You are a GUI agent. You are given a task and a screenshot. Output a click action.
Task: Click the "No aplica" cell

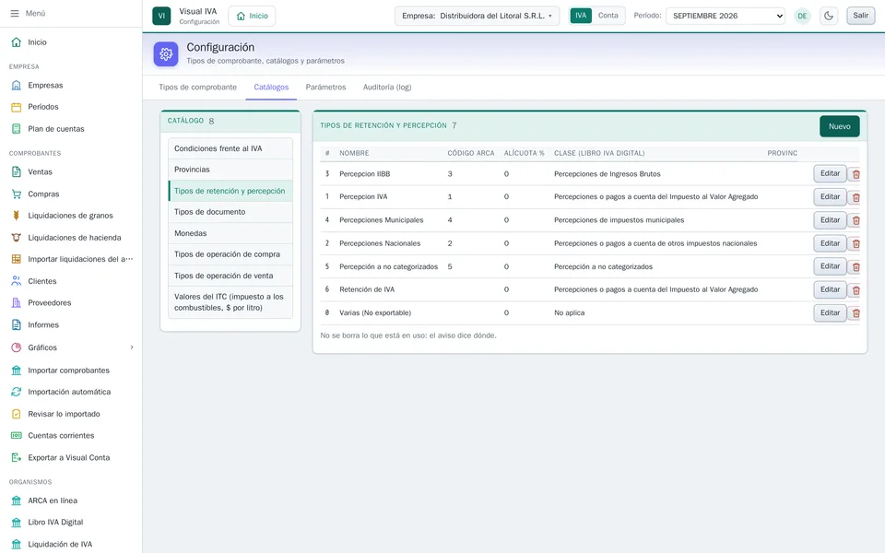tap(569, 312)
